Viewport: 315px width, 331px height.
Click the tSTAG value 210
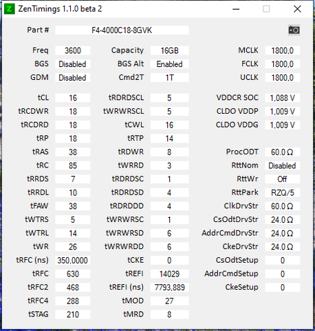(x=73, y=314)
